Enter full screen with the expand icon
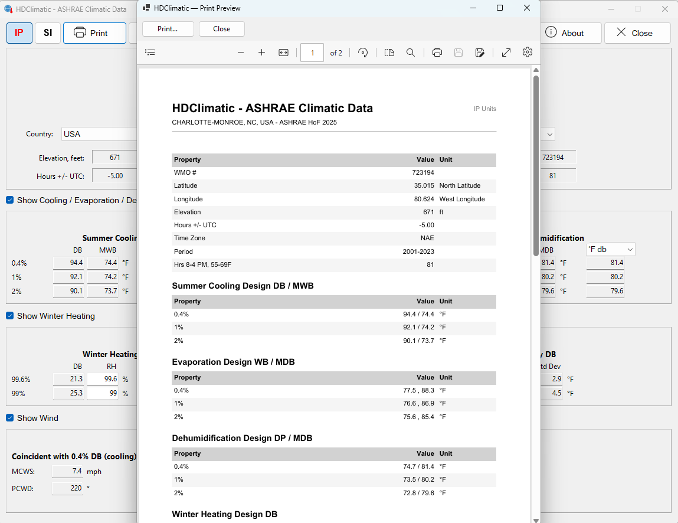The image size is (678, 523). [506, 53]
